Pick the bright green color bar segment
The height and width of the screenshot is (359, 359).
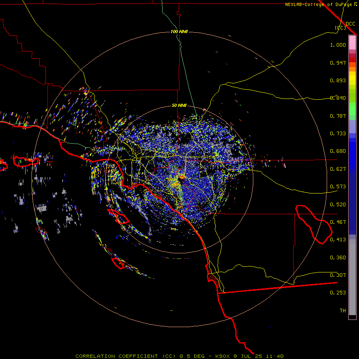click(x=352, y=109)
